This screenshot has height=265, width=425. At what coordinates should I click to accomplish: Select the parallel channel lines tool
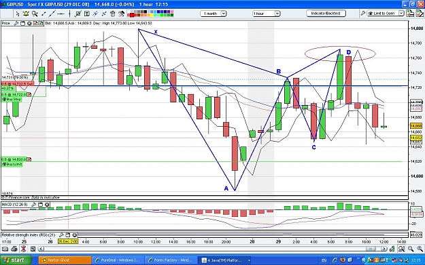pyautogui.click(x=95, y=14)
